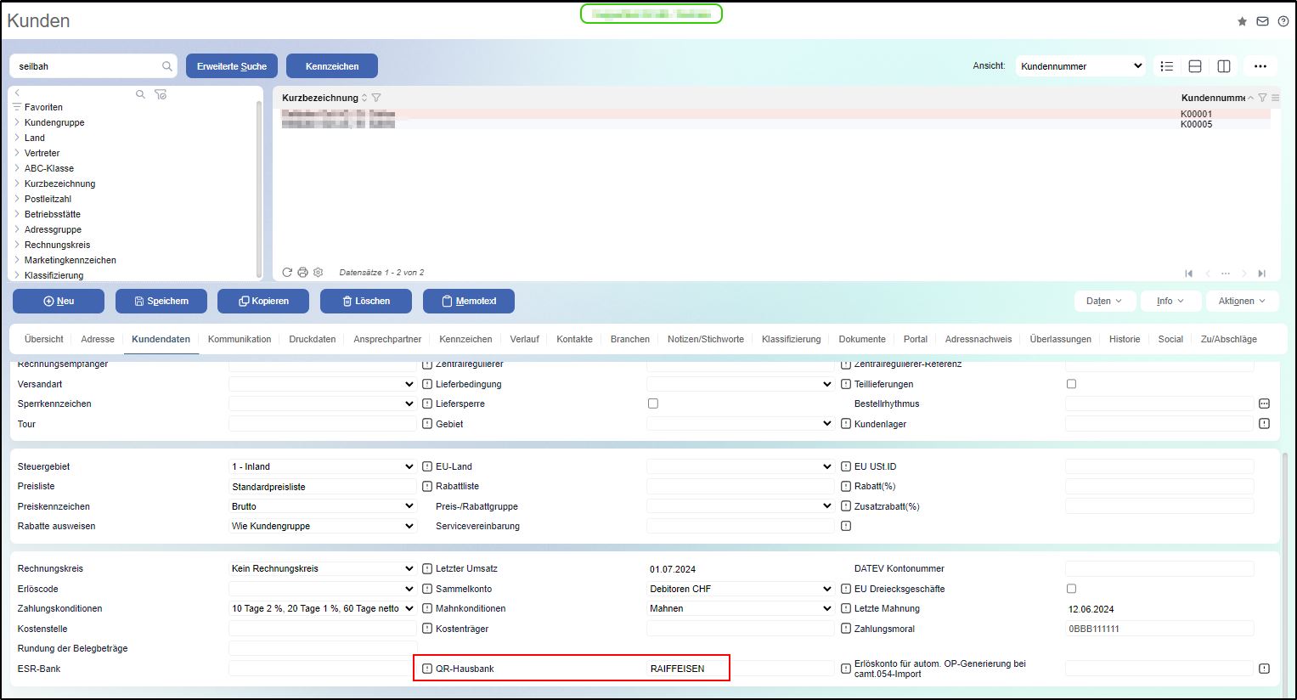This screenshot has height=700, width=1297.
Task: Open the envelope messages icon
Action: 1262,21
